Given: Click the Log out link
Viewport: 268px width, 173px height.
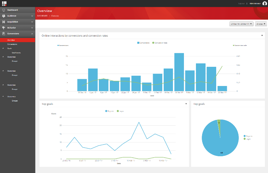Looking at the screenshot, I should pos(241,3).
